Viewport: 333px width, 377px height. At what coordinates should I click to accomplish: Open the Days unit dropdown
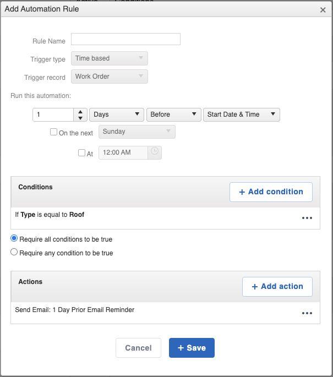tap(116, 114)
